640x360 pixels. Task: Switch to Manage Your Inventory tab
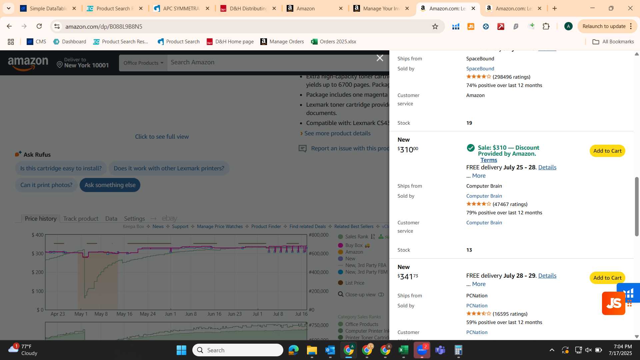point(381,8)
